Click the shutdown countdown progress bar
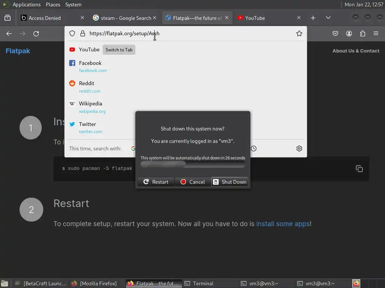 click(193, 164)
